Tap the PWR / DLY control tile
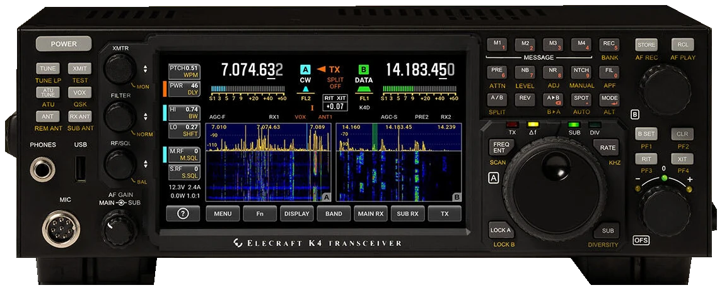The image size is (722, 290). point(183,89)
